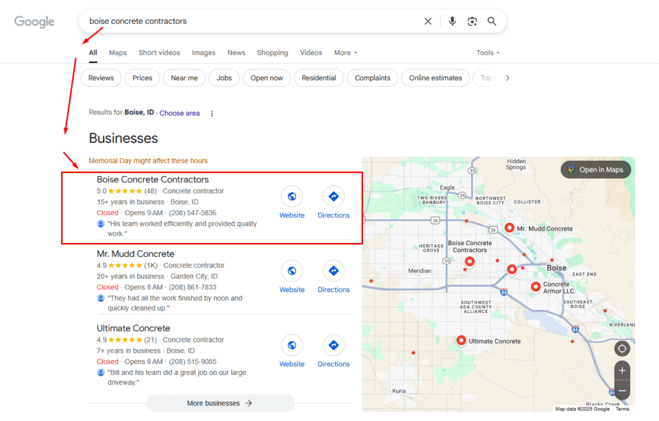659x421 pixels.
Task: Click phone number (208) 515-9085
Action: coord(192,361)
